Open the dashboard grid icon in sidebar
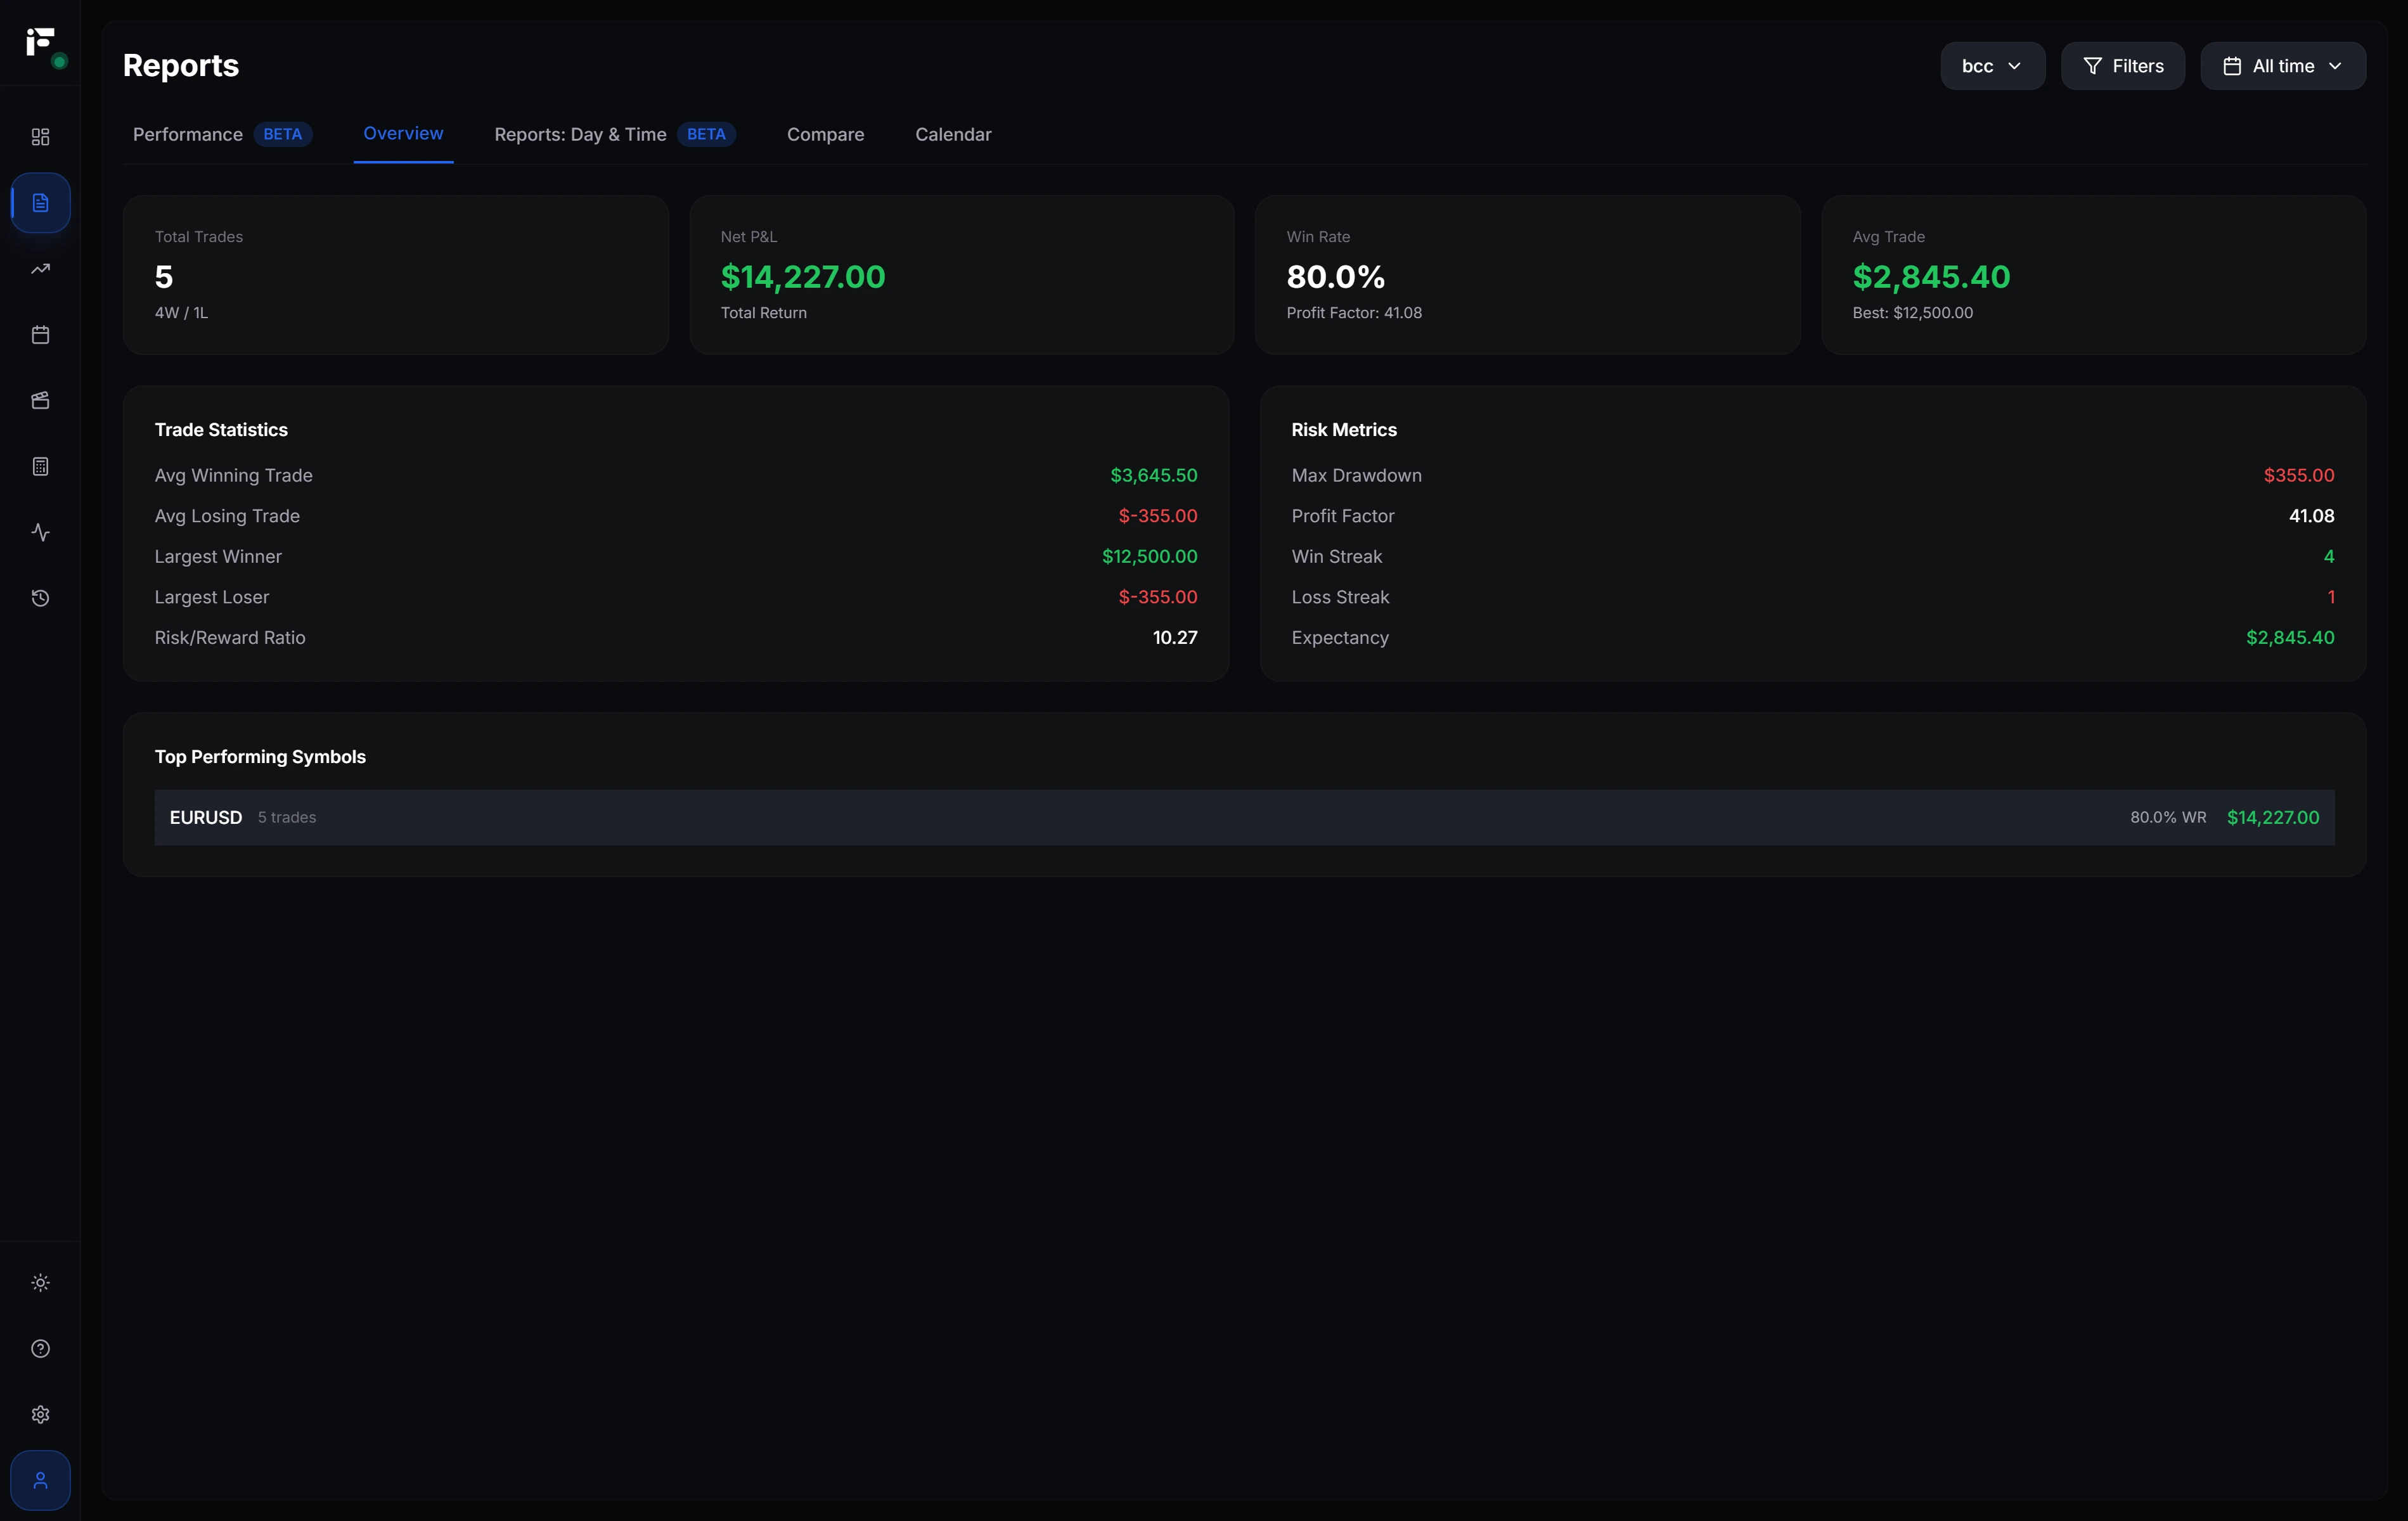 point(40,137)
